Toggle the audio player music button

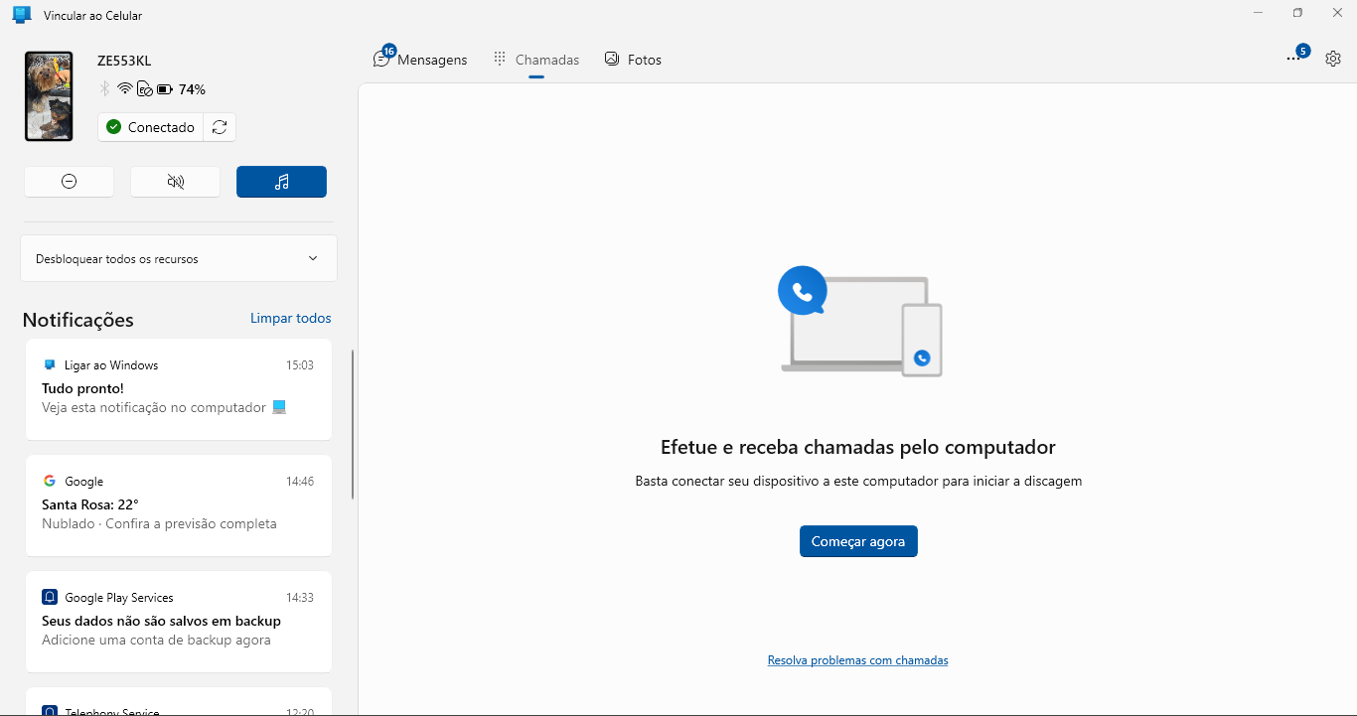pyautogui.click(x=281, y=182)
